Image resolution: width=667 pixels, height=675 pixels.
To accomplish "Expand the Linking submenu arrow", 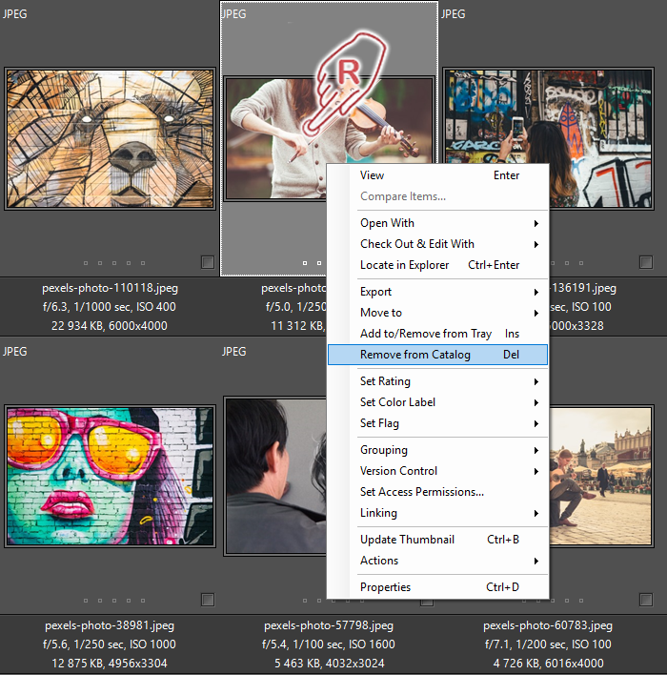I will 536,514.
